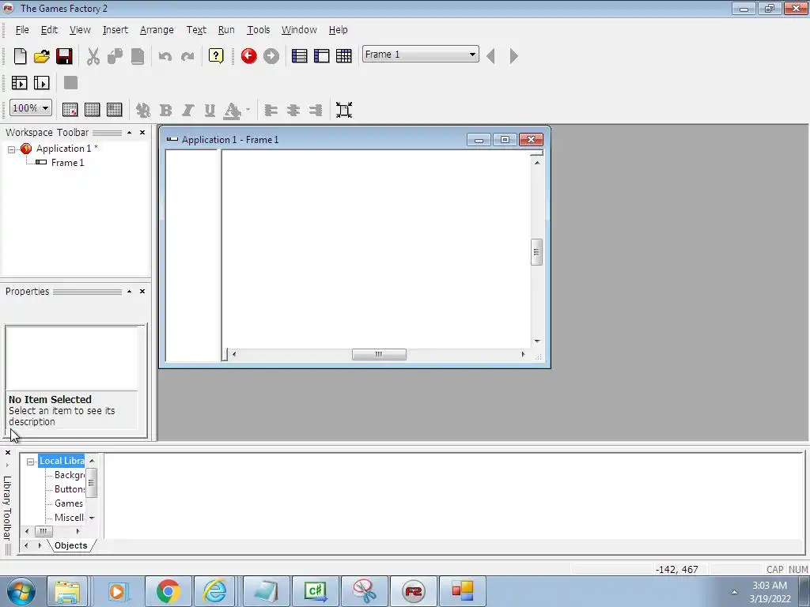Redo the last undone action
The width and height of the screenshot is (810, 607).
pos(187,56)
